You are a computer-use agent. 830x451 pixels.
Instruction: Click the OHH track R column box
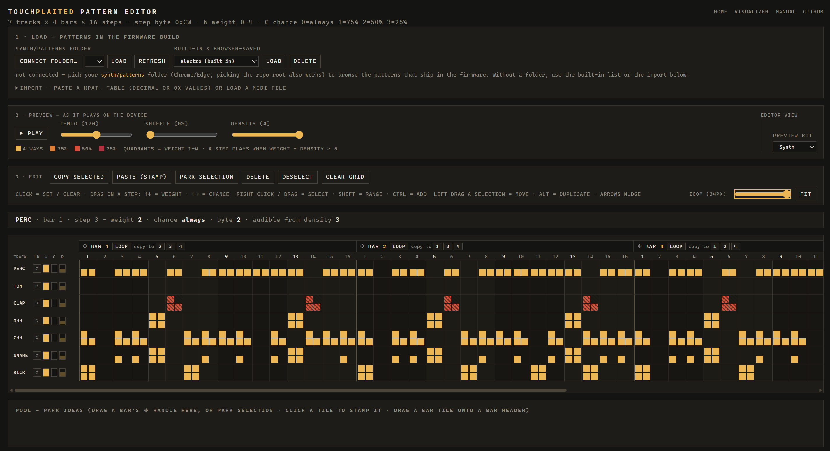pos(63,321)
